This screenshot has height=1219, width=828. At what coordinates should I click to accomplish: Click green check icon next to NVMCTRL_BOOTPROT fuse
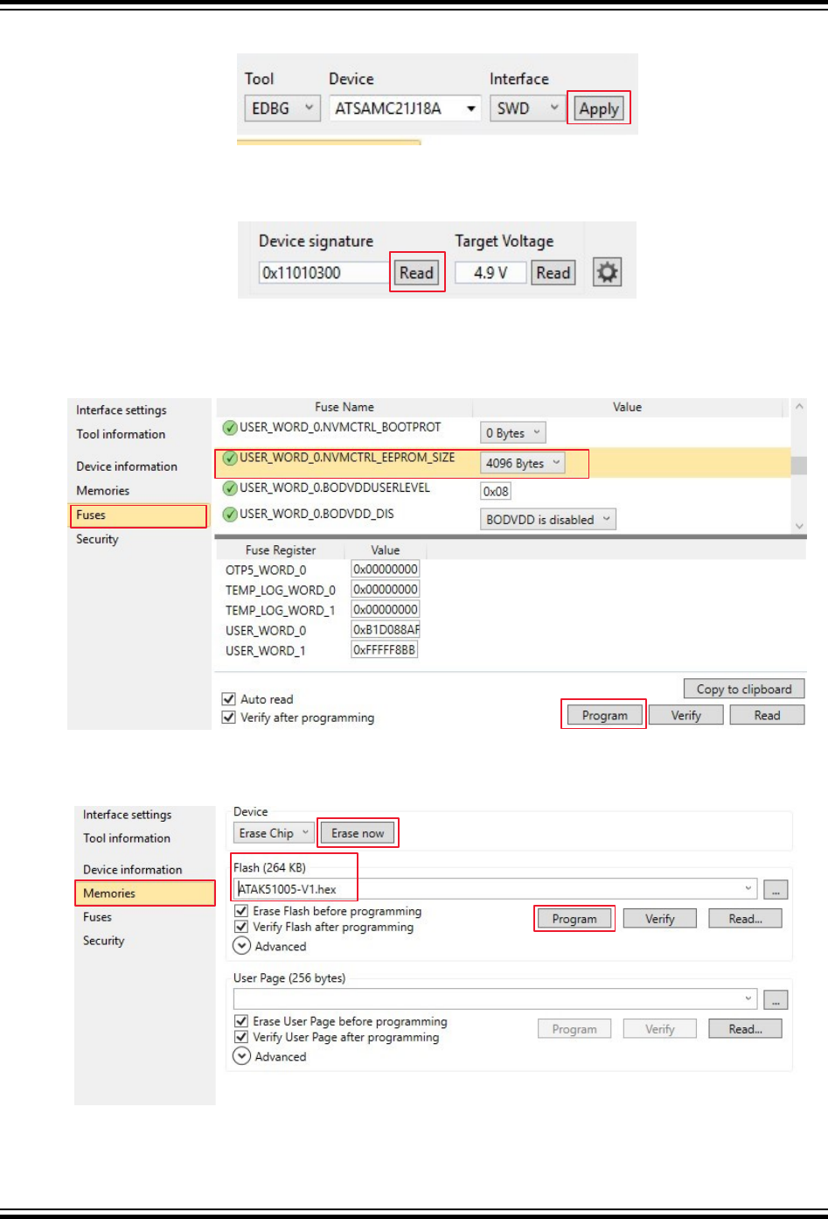click(x=230, y=428)
